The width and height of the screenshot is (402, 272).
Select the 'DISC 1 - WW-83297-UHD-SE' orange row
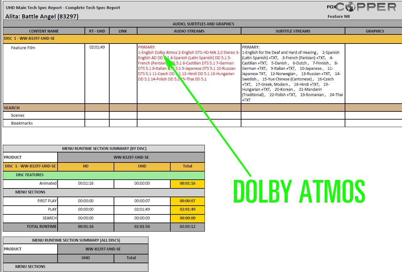(x=203, y=39)
